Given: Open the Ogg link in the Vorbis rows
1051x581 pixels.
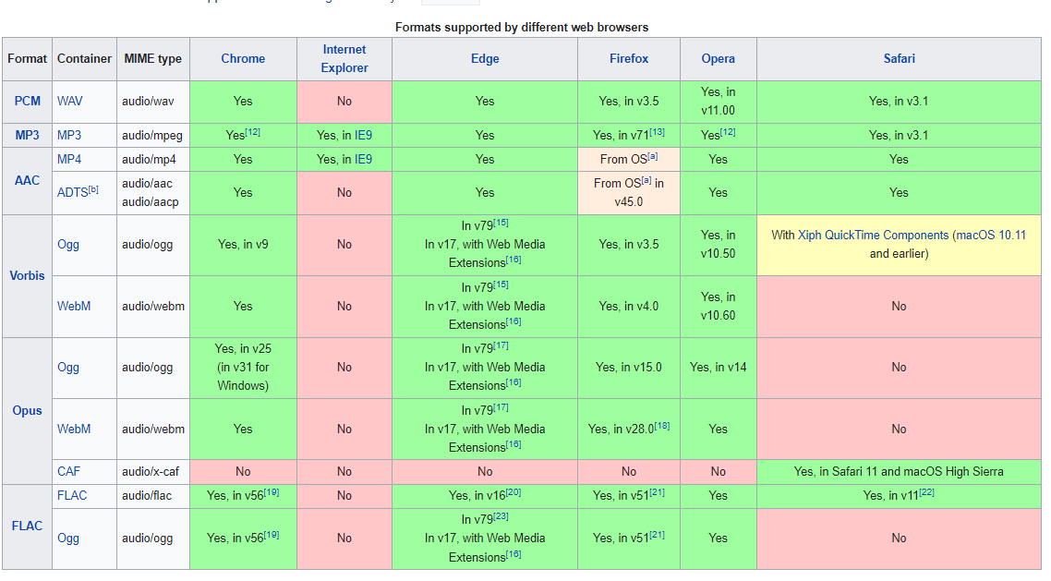Looking at the screenshot, I should 67,245.
